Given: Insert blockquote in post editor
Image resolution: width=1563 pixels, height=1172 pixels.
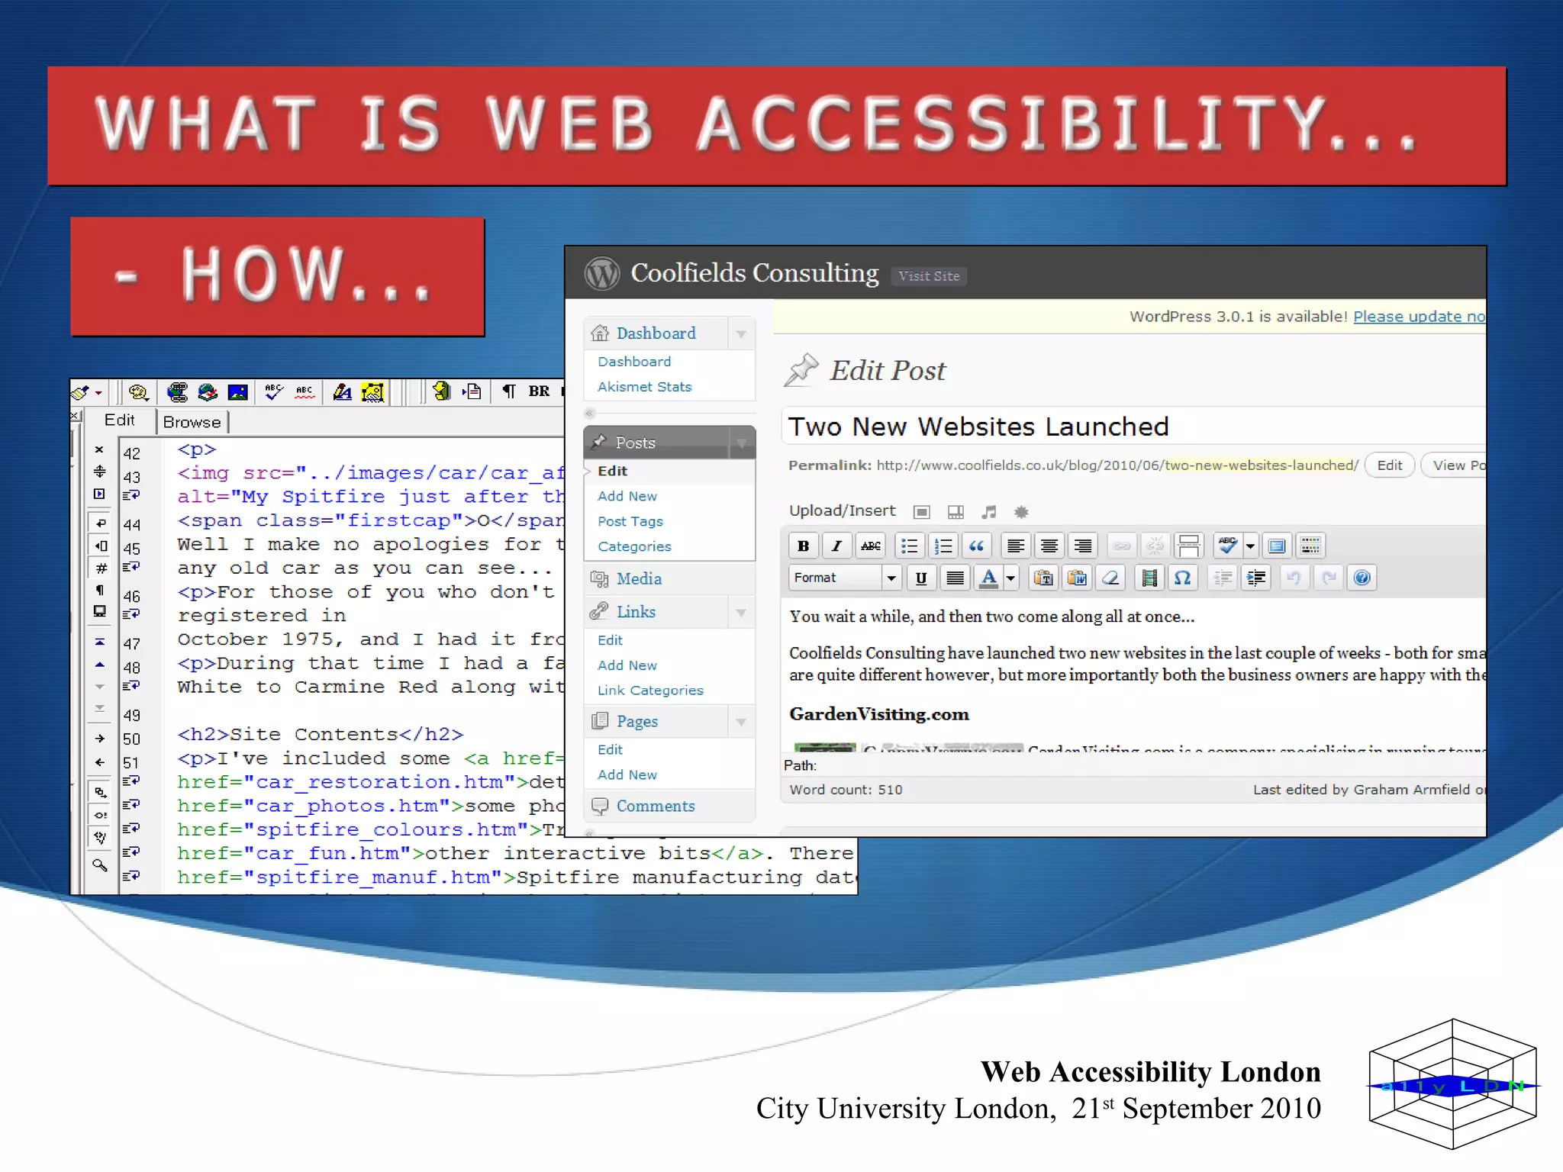Looking at the screenshot, I should tap(977, 546).
